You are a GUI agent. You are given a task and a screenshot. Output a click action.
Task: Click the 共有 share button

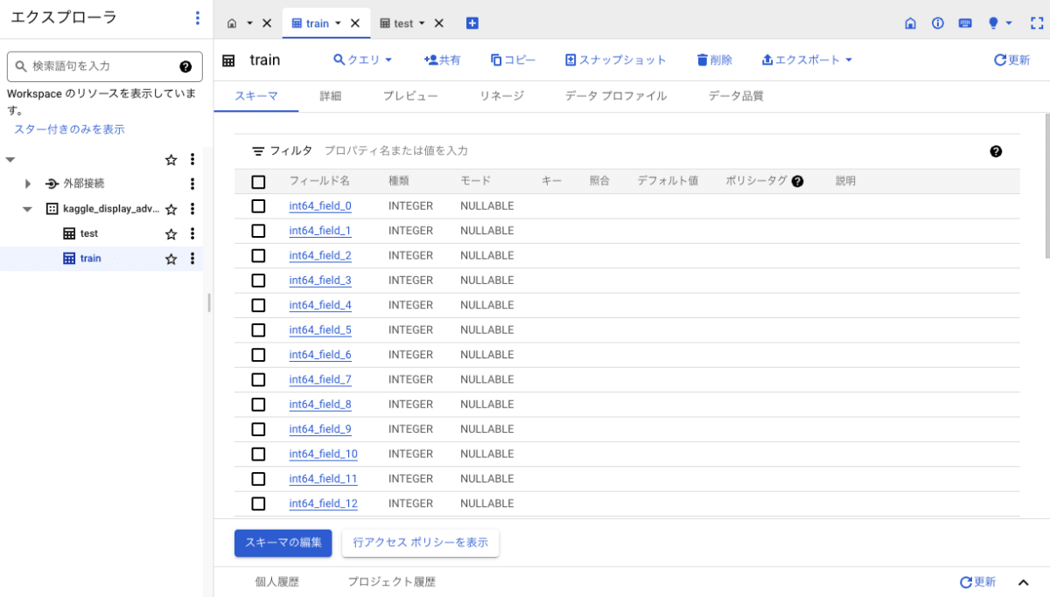point(442,60)
